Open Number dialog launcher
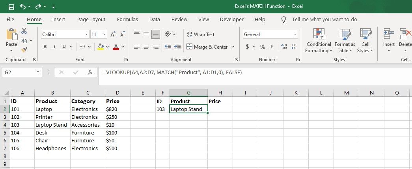The height and width of the screenshot is (169, 412). 298,60
